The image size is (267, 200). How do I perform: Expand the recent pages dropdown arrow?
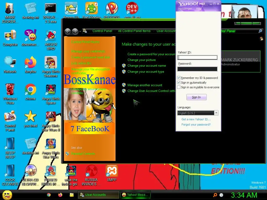80,31
